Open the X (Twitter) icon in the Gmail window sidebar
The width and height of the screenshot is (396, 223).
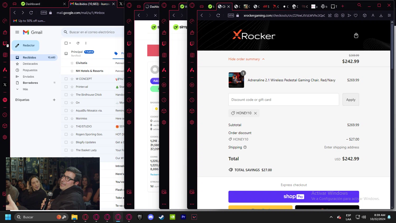(5, 85)
